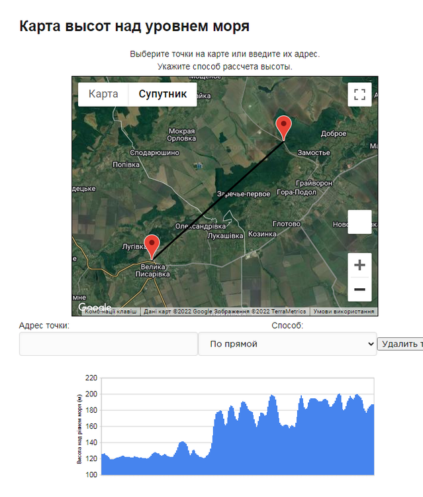Zoom in with the plus button

(x=359, y=265)
